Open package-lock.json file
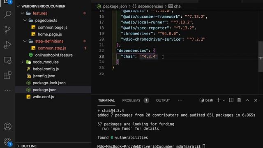 (49, 83)
